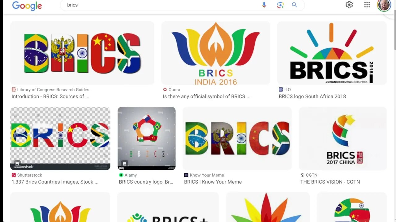Click the licensable badge on Shutterstock image
The width and height of the screenshot is (396, 222).
coord(17,163)
